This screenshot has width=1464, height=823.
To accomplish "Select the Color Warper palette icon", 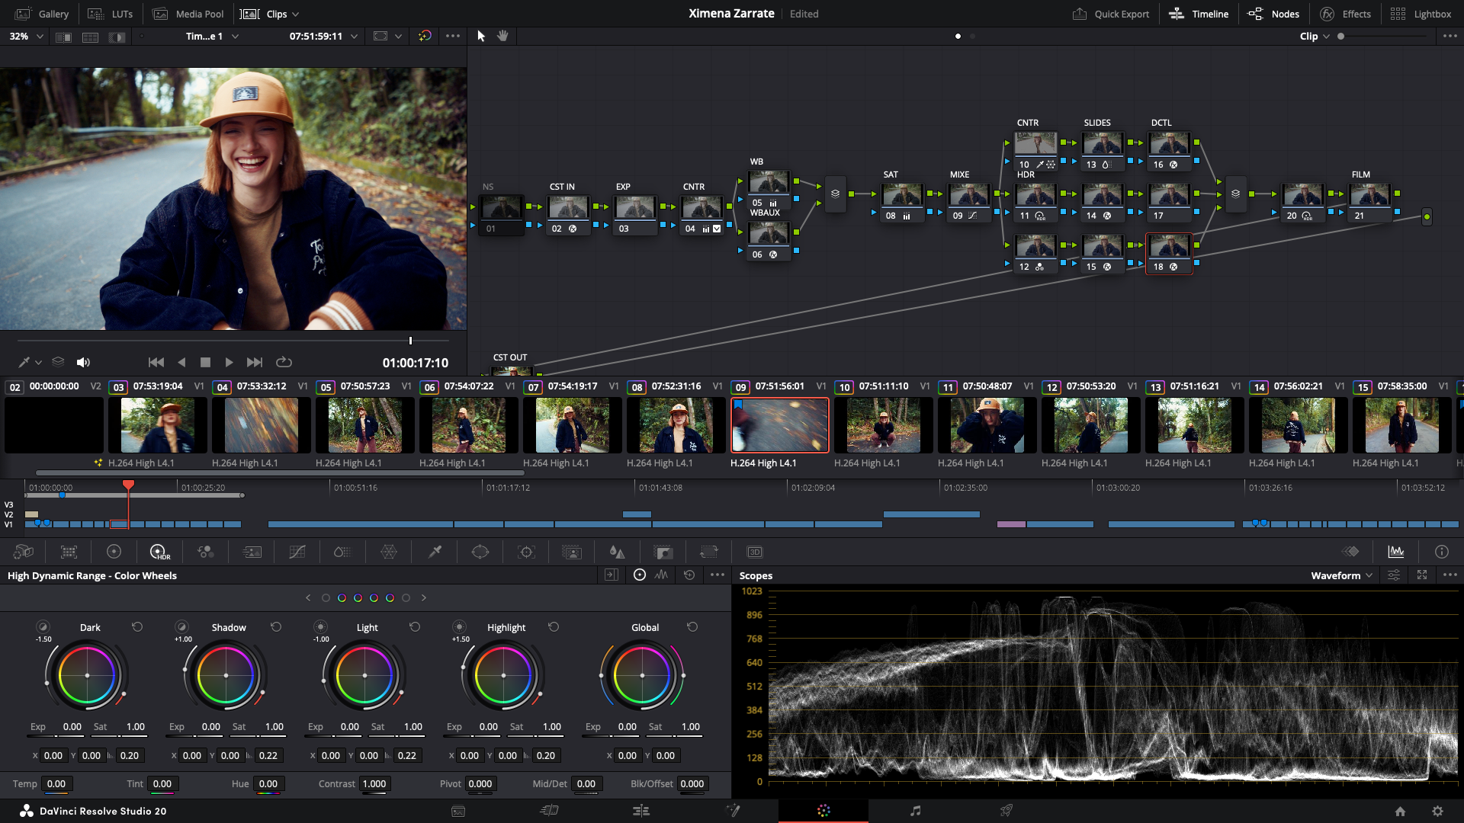I will [x=389, y=552].
